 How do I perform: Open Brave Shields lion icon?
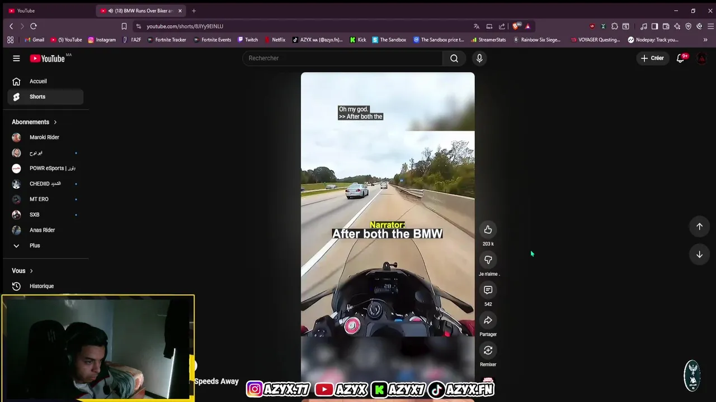click(516, 26)
